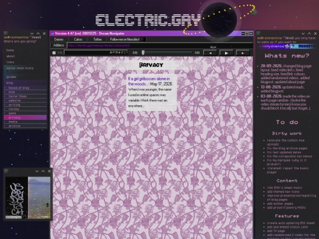Click the 'Dirty work' to-do heading
Viewport: 319px width, 239px height.
click(287, 133)
